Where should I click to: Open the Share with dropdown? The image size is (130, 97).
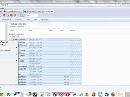click(x=6, y=20)
